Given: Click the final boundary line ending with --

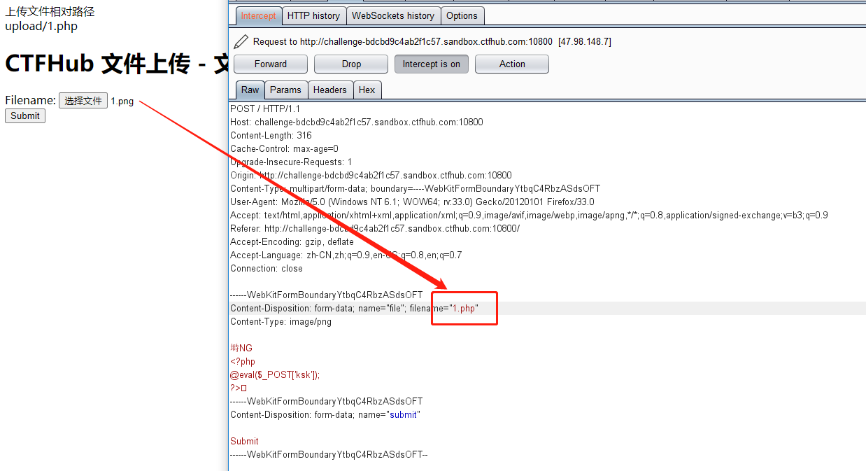Looking at the screenshot, I should coord(329,454).
